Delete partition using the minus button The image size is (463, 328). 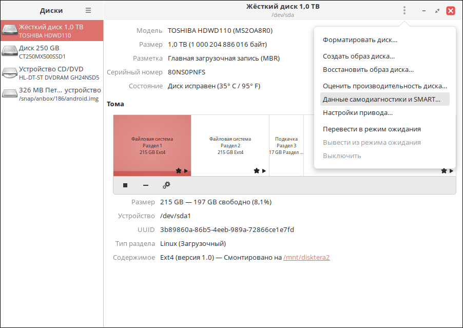[146, 185]
